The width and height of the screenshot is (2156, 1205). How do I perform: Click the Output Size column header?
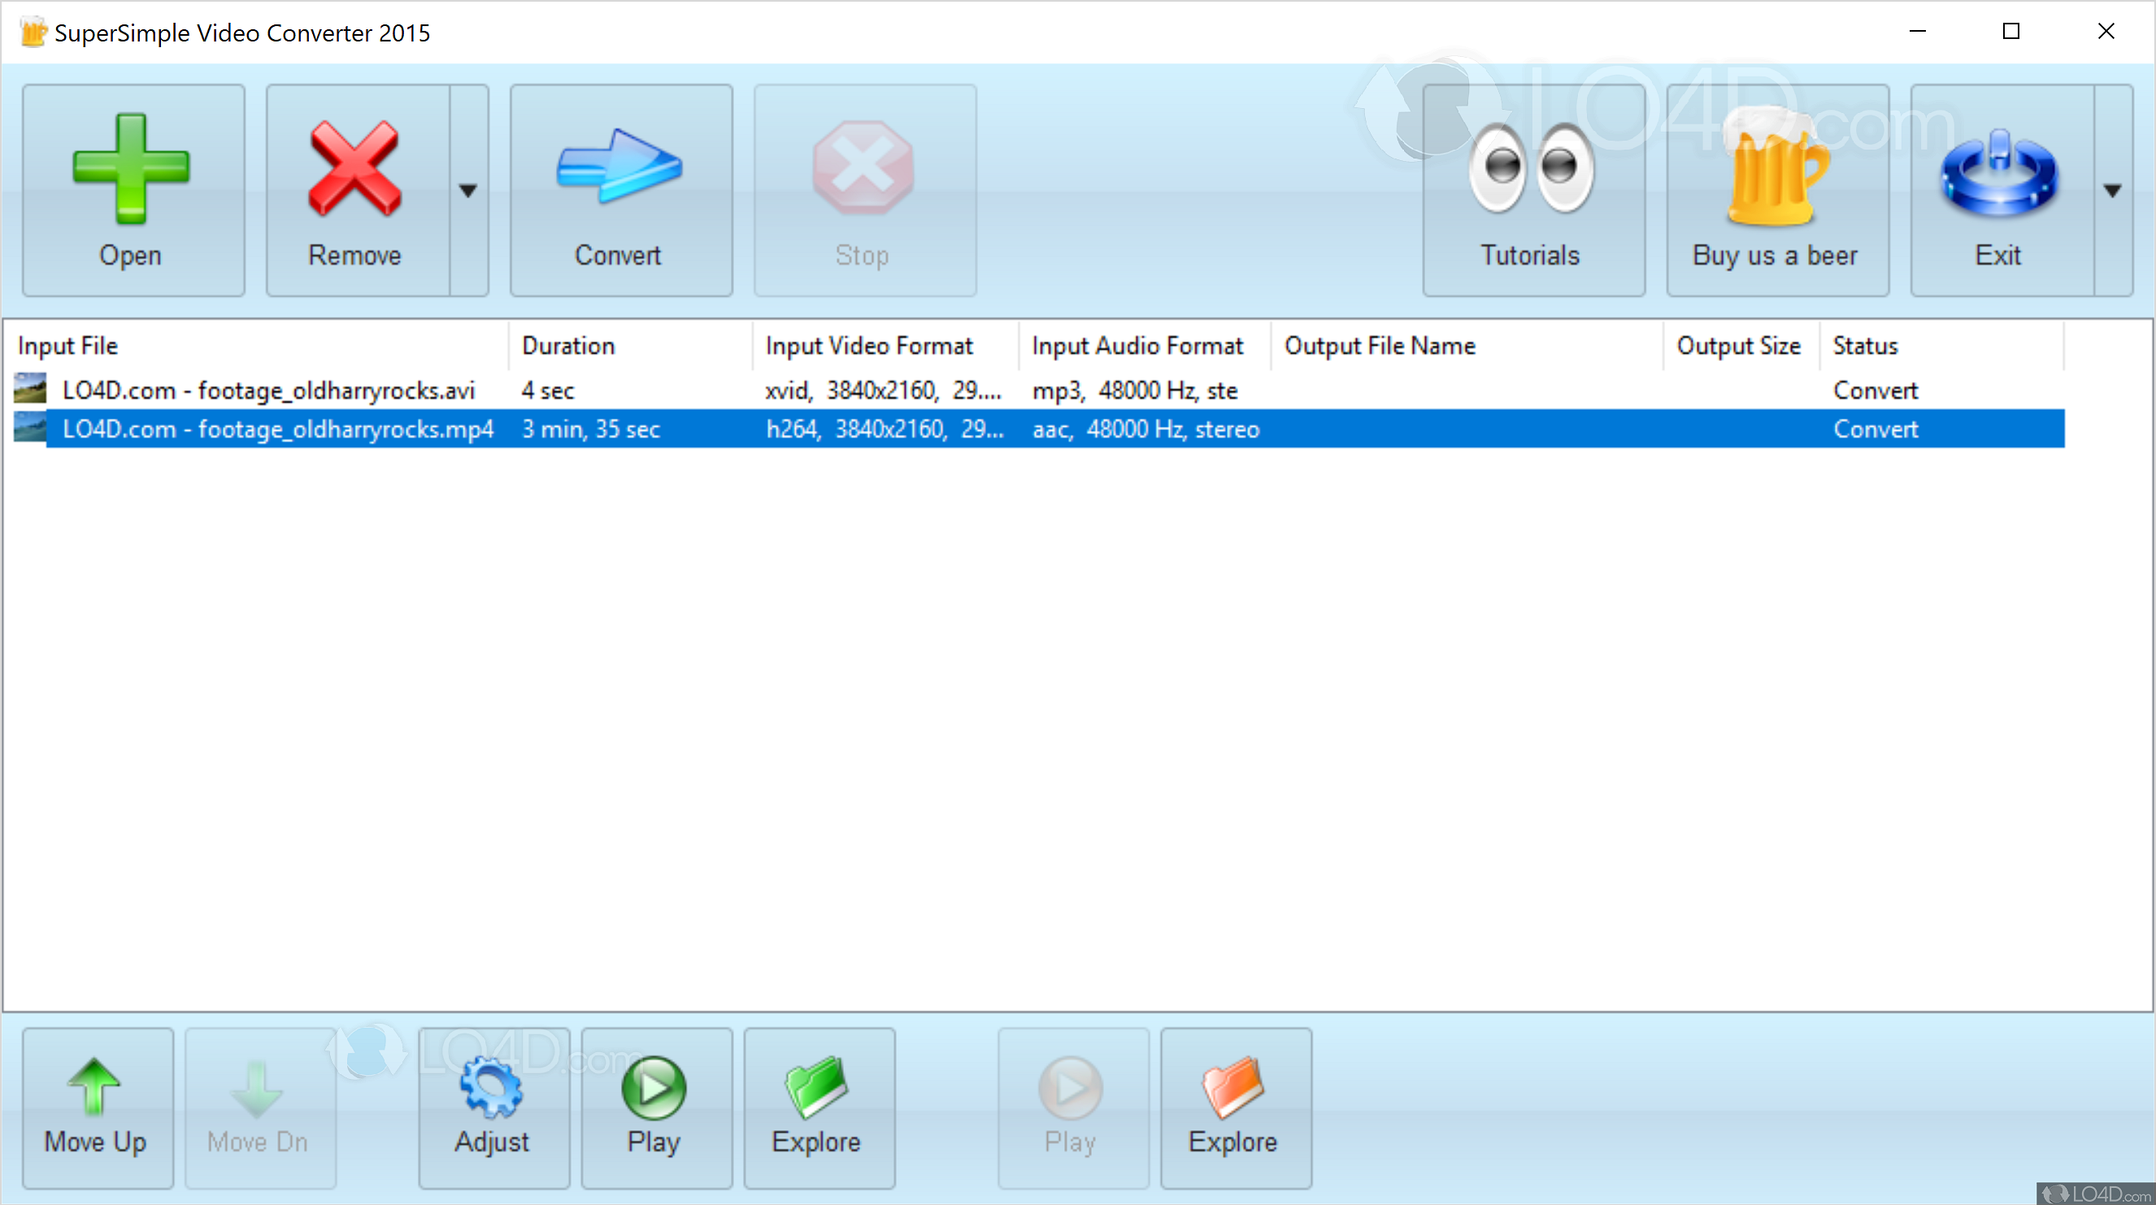click(x=1738, y=345)
